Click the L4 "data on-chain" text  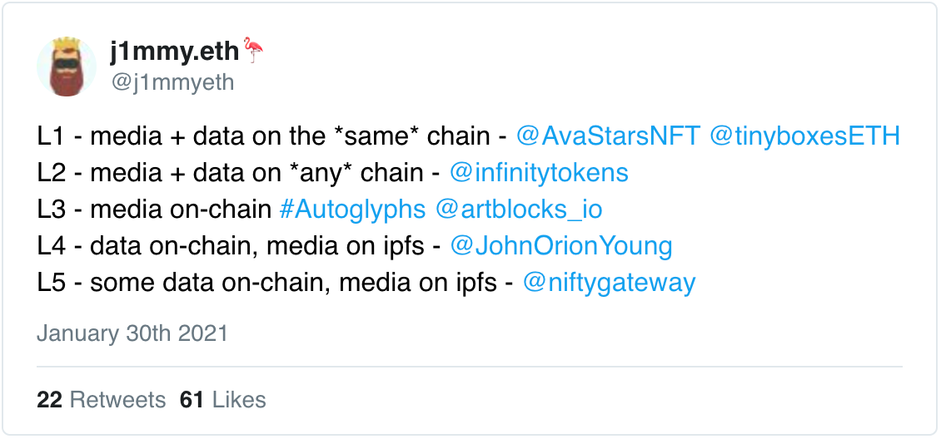(238, 245)
